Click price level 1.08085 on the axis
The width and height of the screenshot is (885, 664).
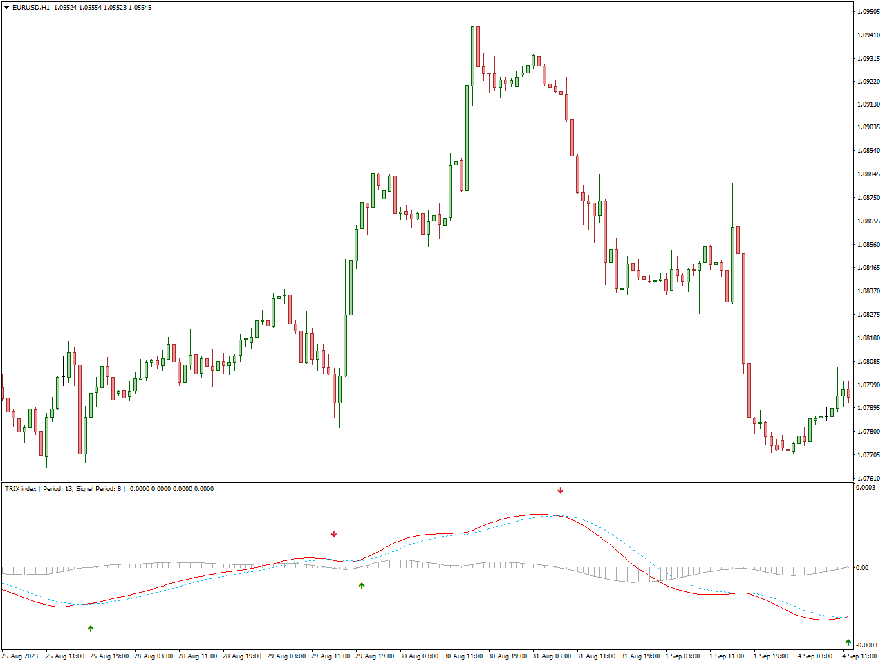pos(868,362)
